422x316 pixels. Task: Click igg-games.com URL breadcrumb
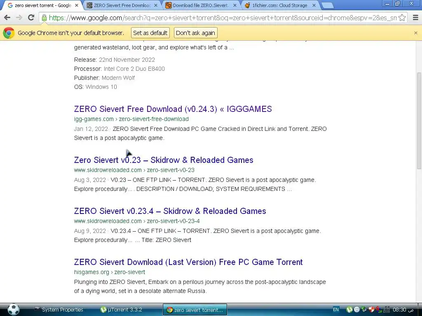(x=131, y=119)
